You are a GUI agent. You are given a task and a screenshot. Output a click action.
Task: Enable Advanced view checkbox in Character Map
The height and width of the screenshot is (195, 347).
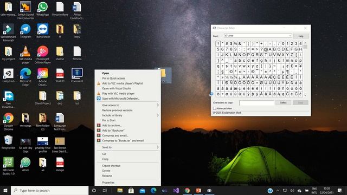[215, 108]
